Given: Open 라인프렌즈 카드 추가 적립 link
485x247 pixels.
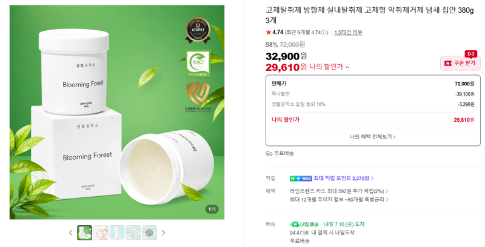Looking at the screenshot, I should [339, 191].
